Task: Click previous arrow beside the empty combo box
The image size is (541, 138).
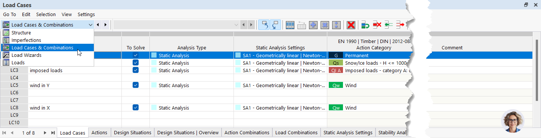Action: click(244, 25)
